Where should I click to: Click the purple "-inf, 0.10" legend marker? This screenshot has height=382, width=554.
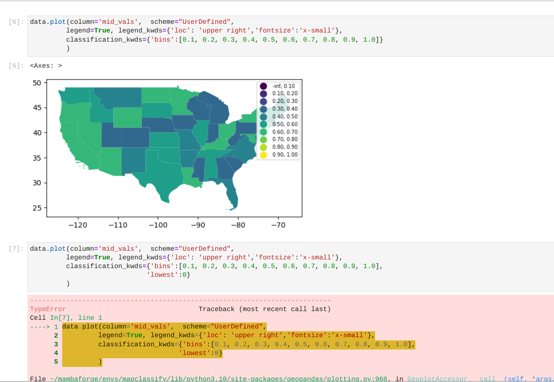pyautogui.click(x=263, y=86)
